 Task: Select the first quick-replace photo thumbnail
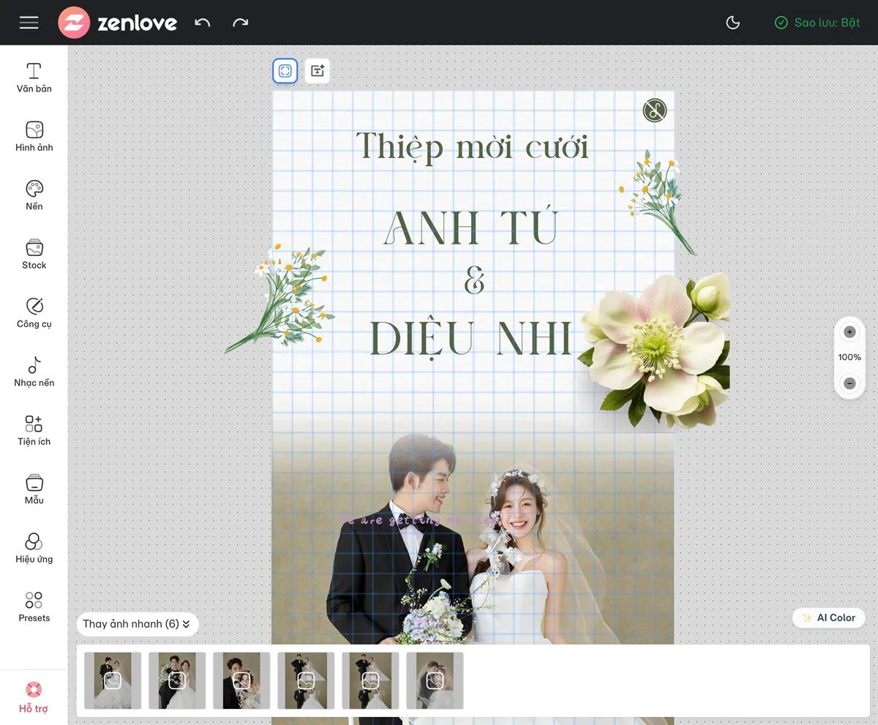click(x=113, y=680)
